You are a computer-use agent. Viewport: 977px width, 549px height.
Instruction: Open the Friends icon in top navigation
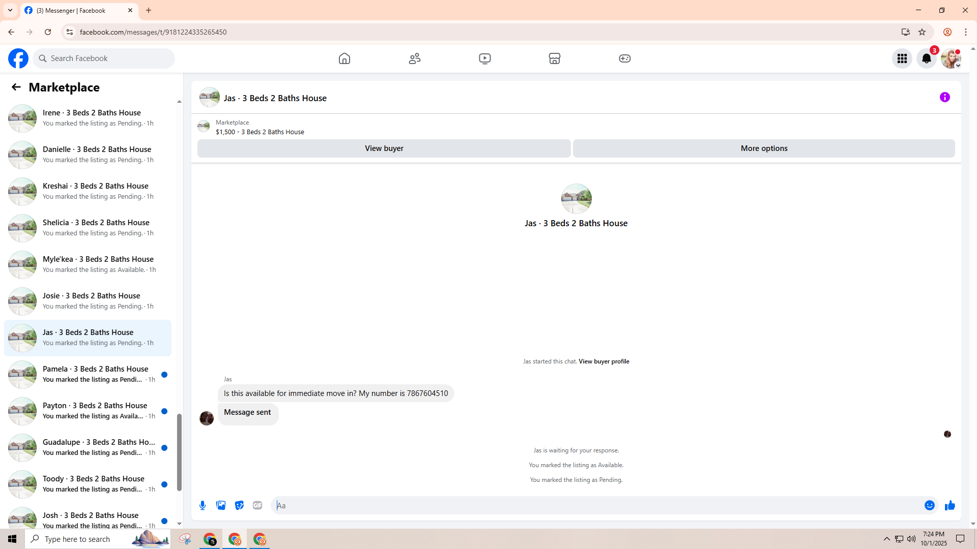point(415,58)
